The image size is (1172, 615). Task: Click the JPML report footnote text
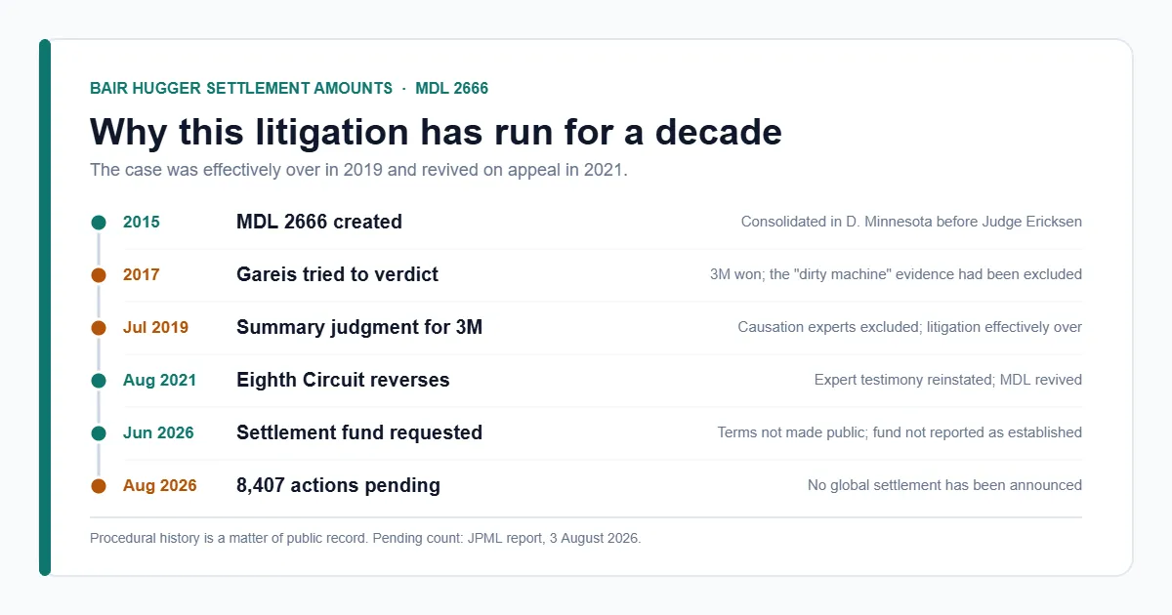pyautogui.click(x=365, y=538)
